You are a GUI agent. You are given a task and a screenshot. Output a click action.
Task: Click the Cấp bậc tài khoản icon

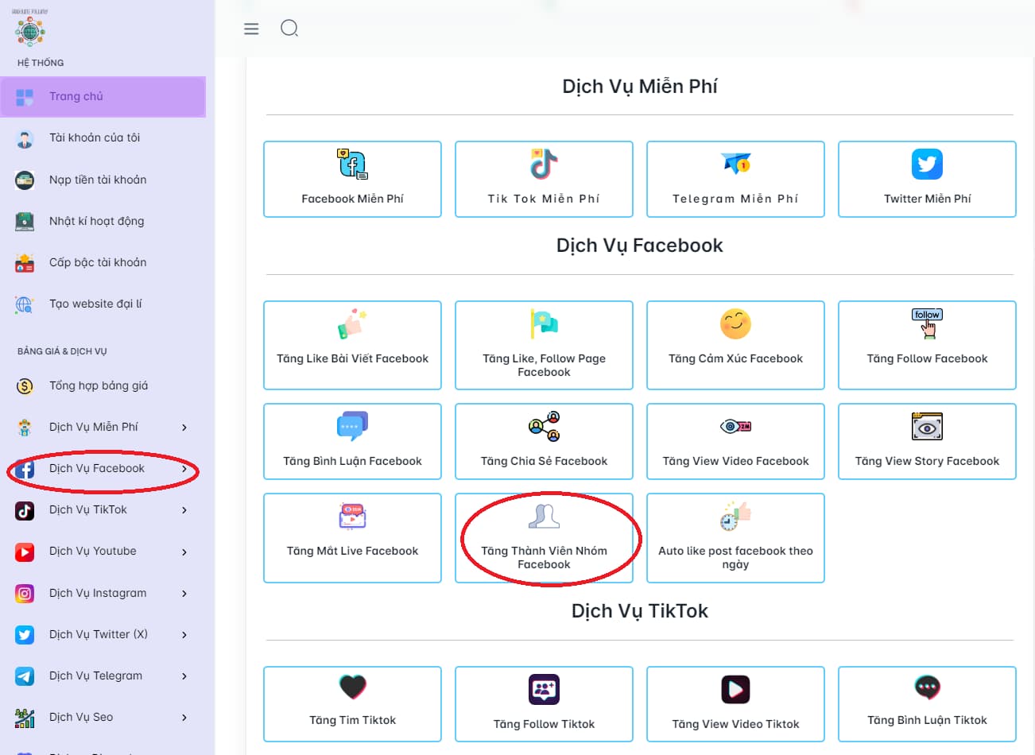(x=25, y=262)
